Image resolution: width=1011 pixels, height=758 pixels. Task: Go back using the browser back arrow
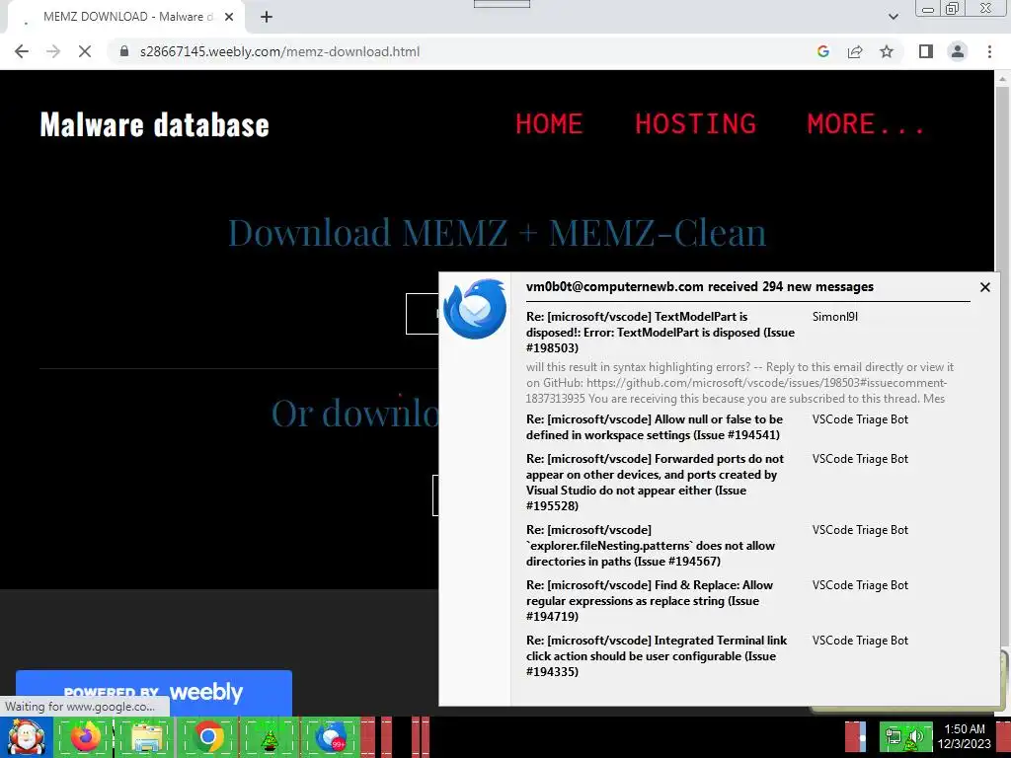click(22, 51)
